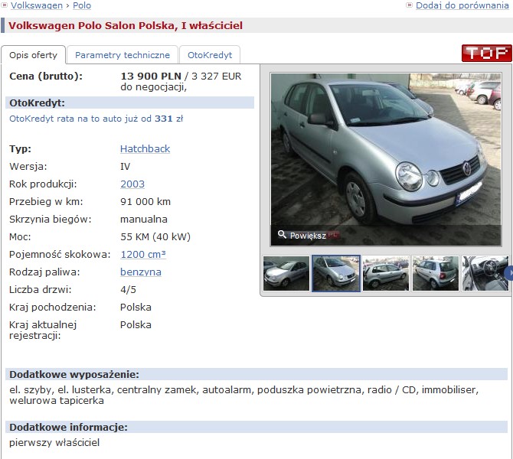The width and height of the screenshot is (513, 459).
Task: Click the price '13 900 PLN'
Action: click(151, 76)
